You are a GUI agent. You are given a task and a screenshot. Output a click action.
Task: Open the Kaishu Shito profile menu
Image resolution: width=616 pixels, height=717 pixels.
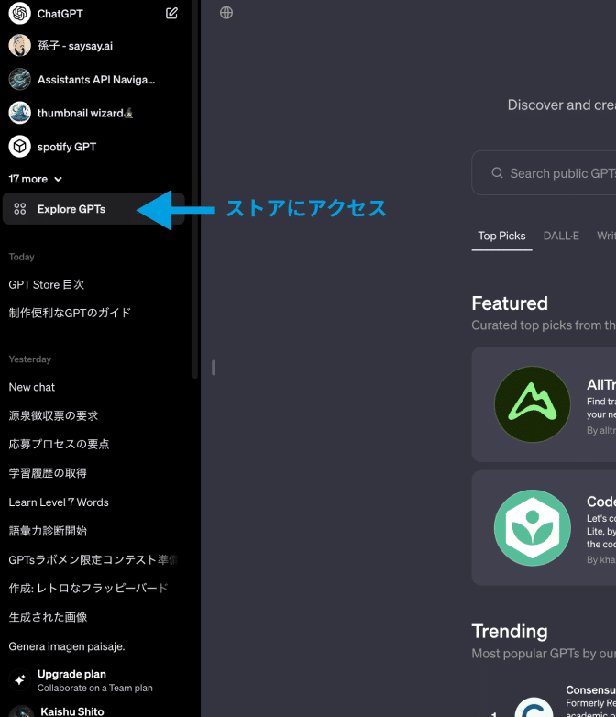(71, 711)
